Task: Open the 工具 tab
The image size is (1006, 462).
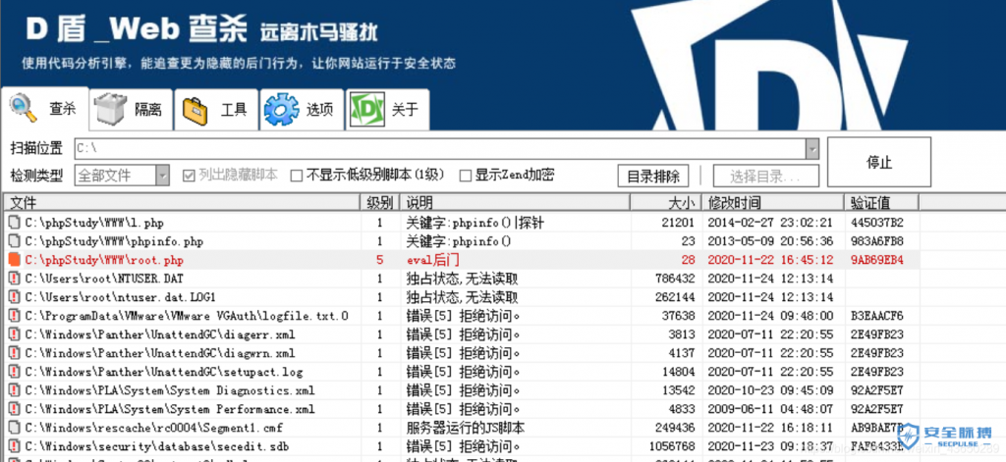Action: click(217, 110)
